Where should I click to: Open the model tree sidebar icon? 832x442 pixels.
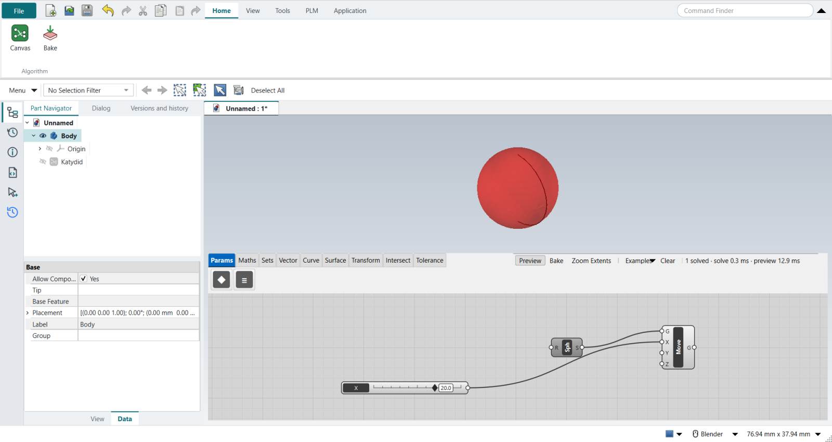click(x=12, y=112)
